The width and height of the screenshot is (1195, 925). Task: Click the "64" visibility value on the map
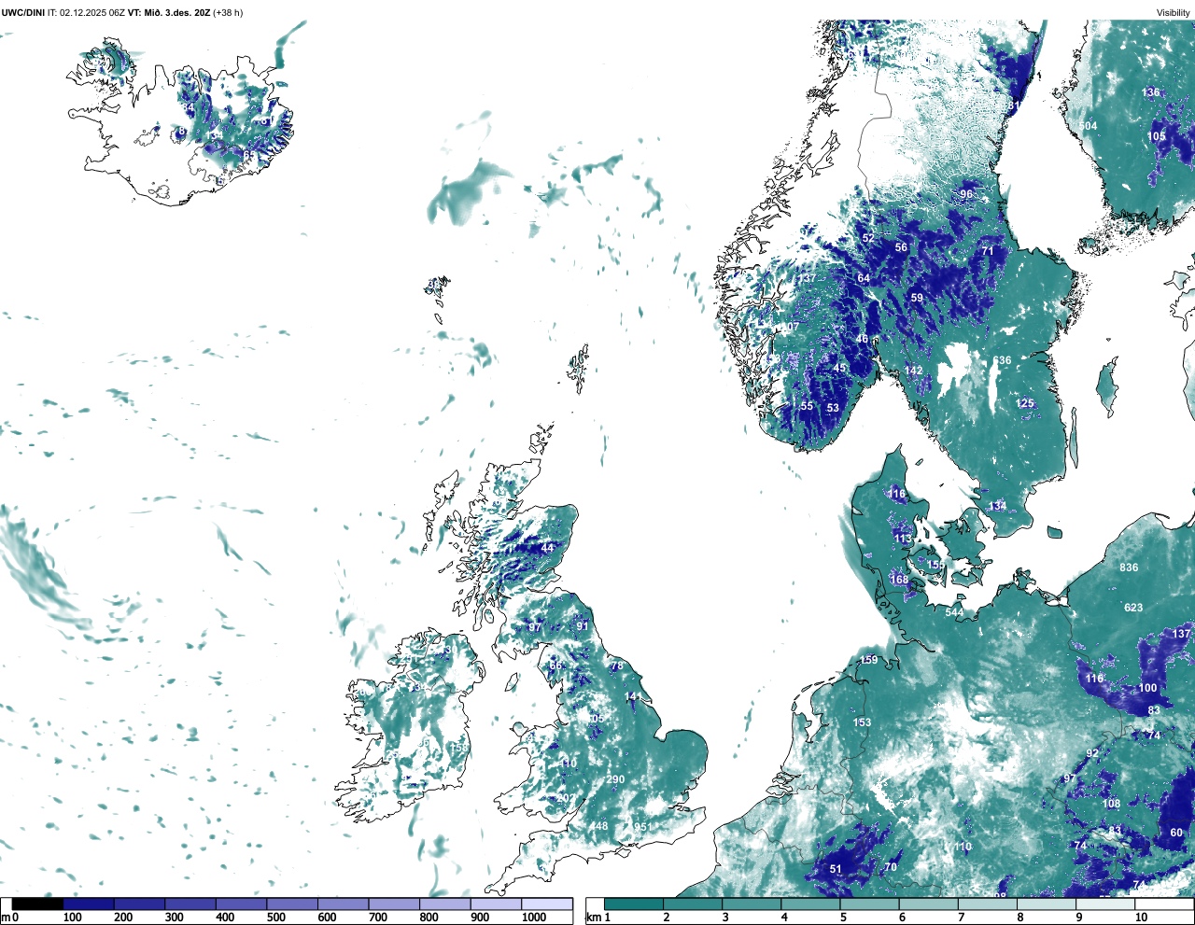point(864,278)
